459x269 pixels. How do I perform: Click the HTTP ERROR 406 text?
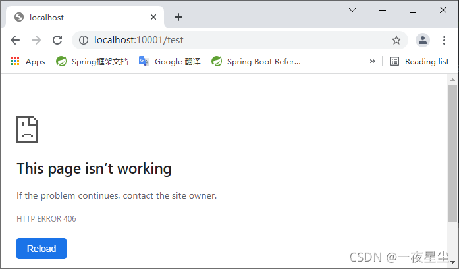[x=46, y=219]
